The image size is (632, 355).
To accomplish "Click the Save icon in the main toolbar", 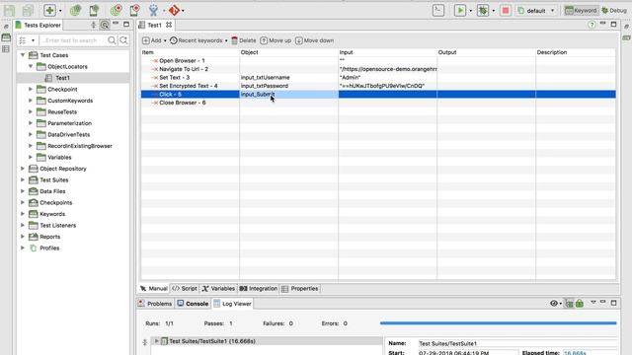I will tap(9, 11).
